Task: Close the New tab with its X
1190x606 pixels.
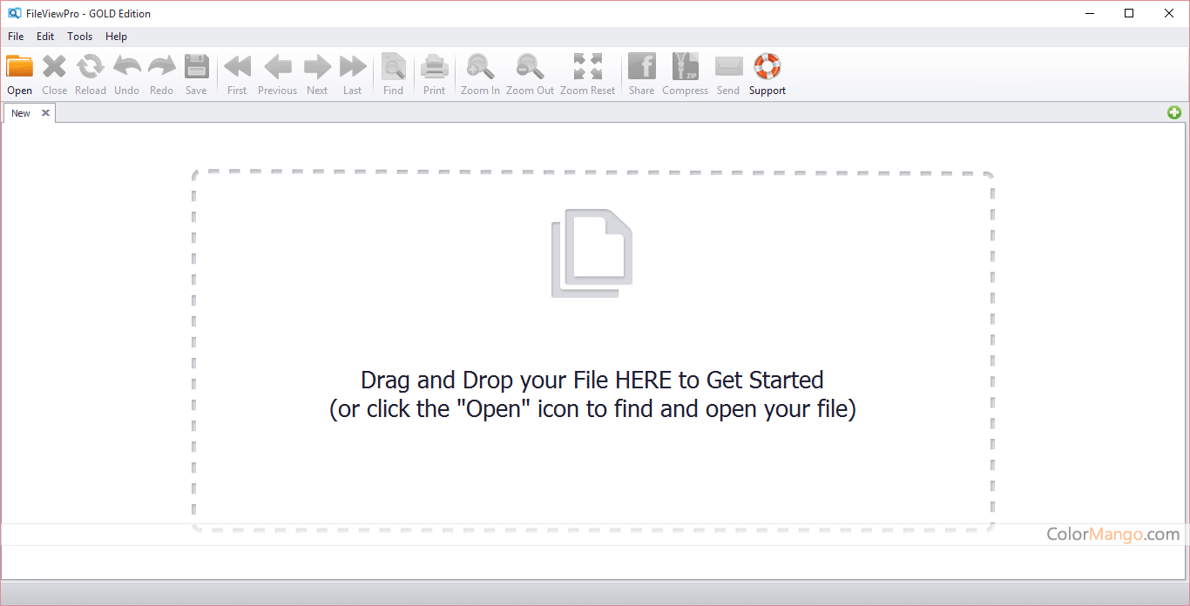Action: click(45, 113)
